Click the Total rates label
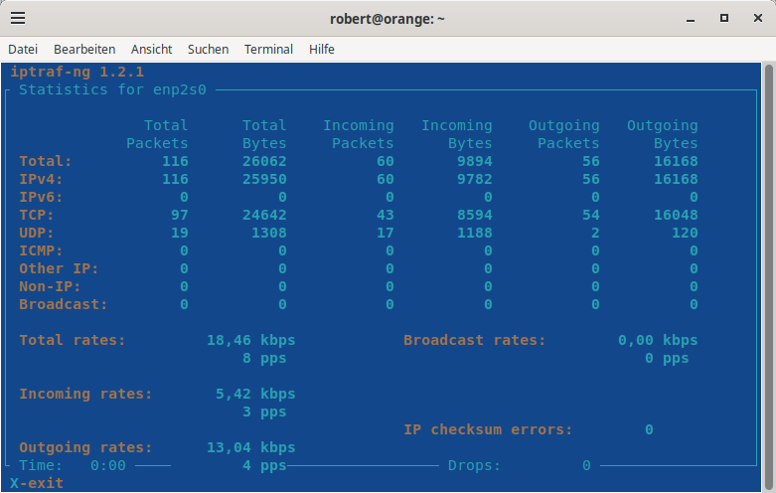The height and width of the screenshot is (493, 776). click(73, 340)
